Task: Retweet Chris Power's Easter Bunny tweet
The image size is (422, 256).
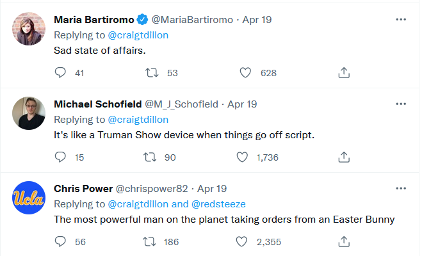Action: tap(153, 241)
